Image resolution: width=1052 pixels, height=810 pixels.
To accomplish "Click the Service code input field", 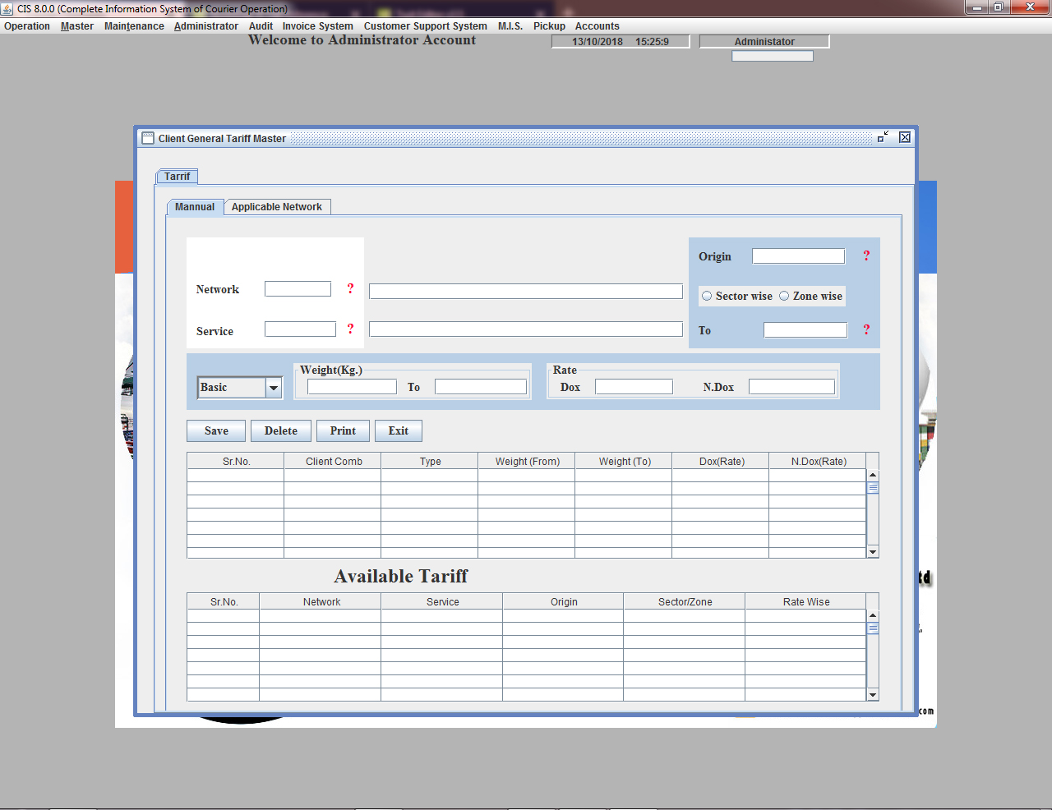I will [x=300, y=329].
